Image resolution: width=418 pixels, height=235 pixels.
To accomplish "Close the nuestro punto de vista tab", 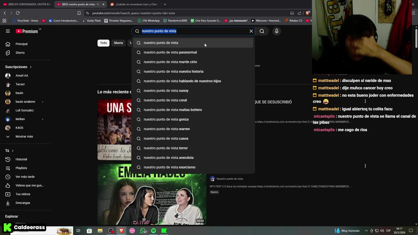I will coord(103,4).
